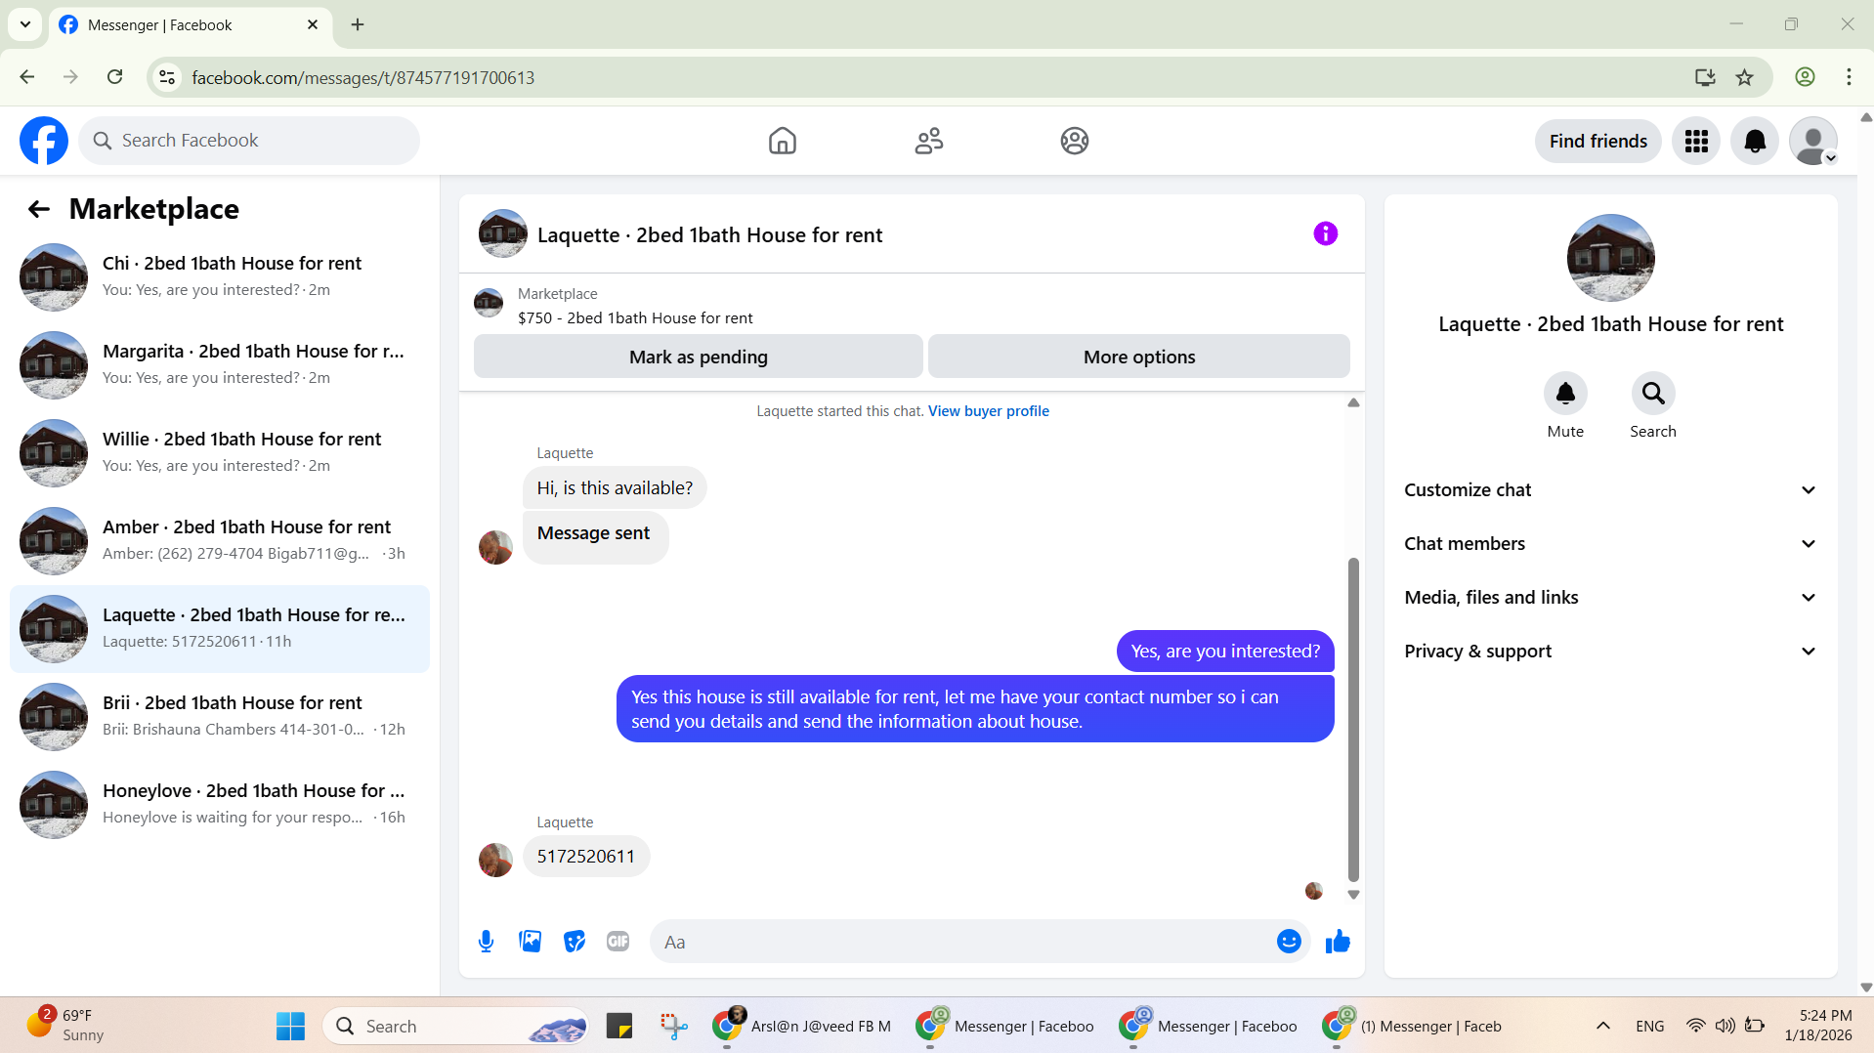Mute this conversation with bell icon

pos(1565,394)
